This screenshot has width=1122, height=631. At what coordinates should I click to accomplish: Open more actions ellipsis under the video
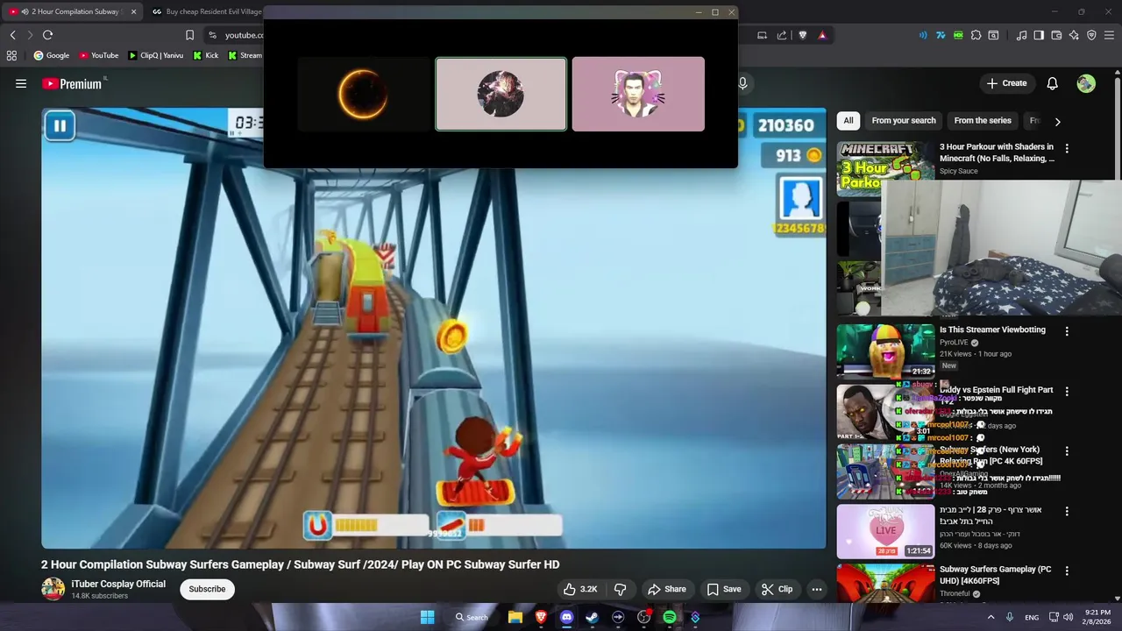(816, 589)
